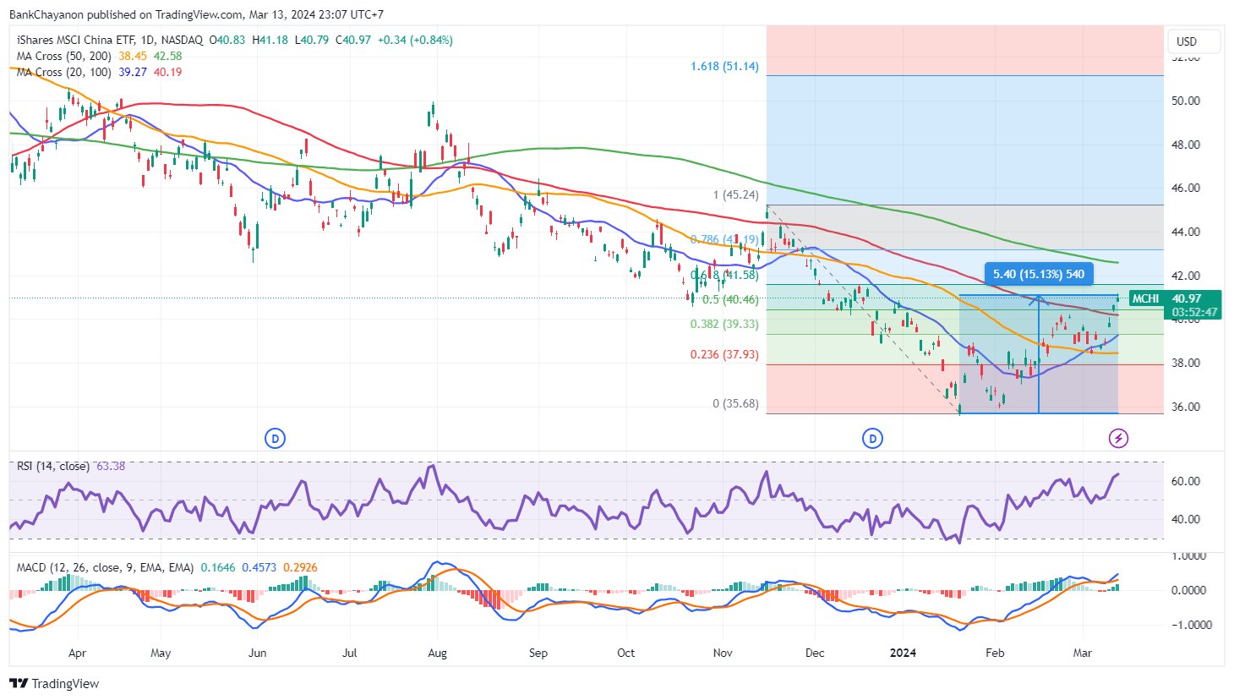
Task: Click the Fibonacci 0.786 (43.19) level label
Action: [x=724, y=239]
